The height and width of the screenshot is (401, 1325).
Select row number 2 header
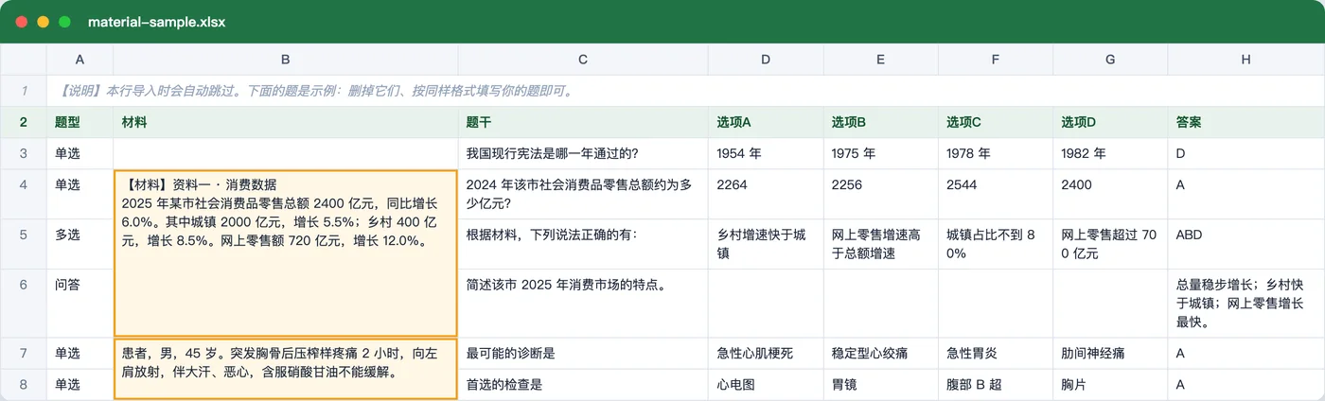[24, 122]
